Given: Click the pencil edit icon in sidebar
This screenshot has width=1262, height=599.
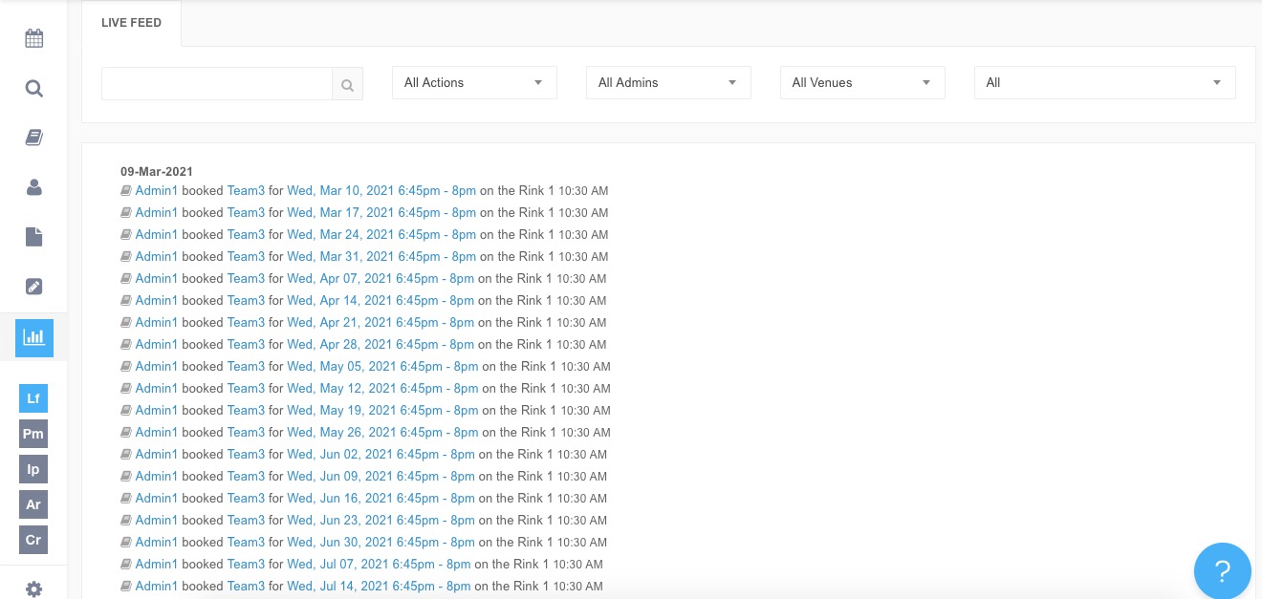Looking at the screenshot, I should (34, 287).
